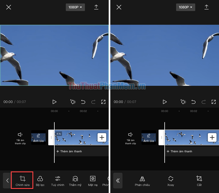Edit the 'Ảnh bìa' cover in right screen
The height and width of the screenshot is (193, 219).
click(x=149, y=138)
